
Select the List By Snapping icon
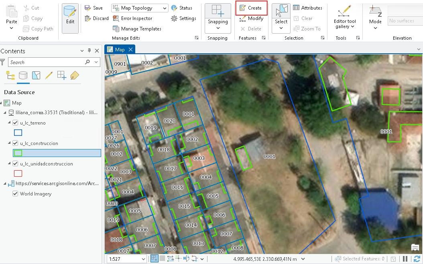click(61, 75)
